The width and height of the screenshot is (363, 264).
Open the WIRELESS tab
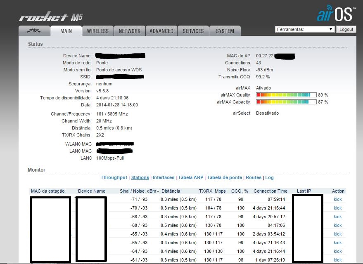pos(98,31)
